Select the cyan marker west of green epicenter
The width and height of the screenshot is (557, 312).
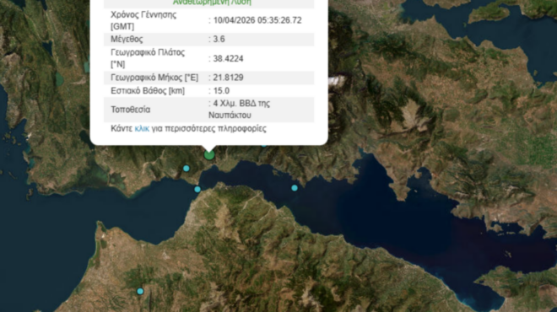187,169
